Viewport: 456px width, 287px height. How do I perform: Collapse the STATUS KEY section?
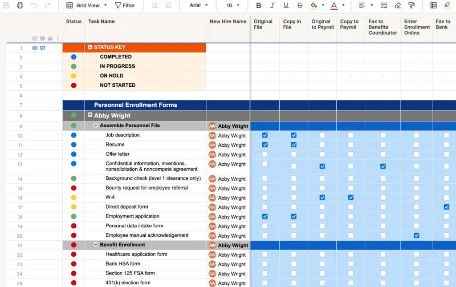point(90,47)
